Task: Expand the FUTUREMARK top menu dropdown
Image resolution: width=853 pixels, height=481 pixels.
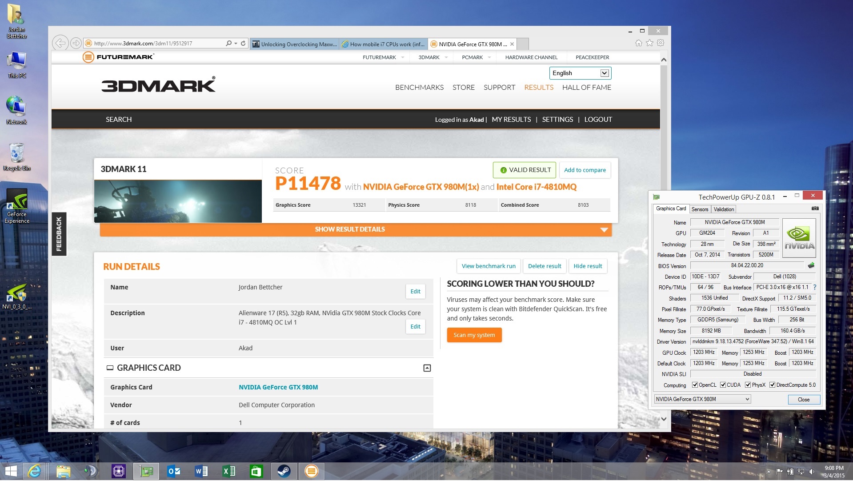Action: click(x=403, y=57)
